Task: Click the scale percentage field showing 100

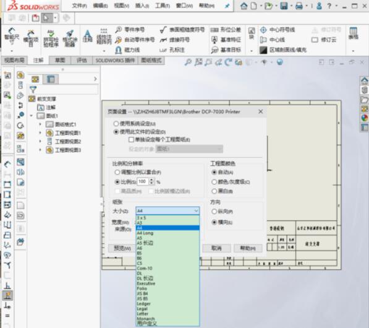Action: (x=143, y=181)
